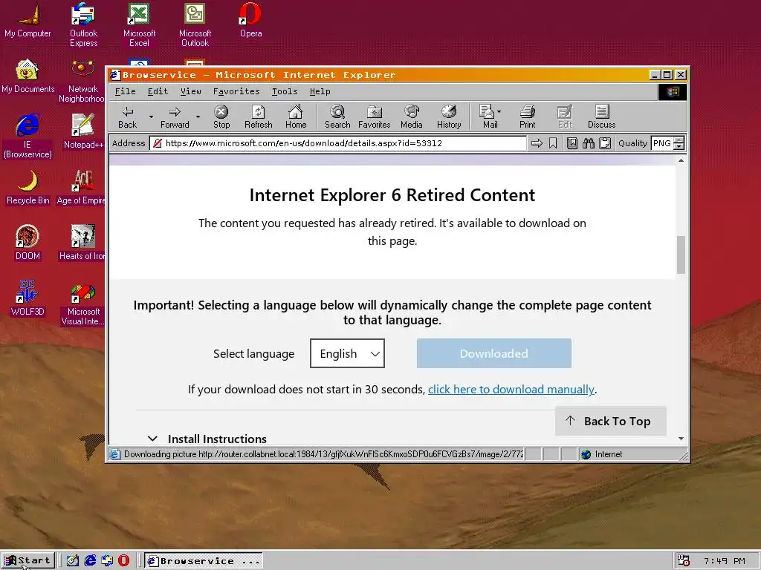The width and height of the screenshot is (761, 570).
Task: Select the Recycle Bin icon
Action: (27, 186)
